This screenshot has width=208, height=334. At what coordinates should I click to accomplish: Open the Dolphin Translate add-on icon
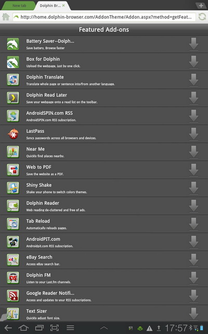(13, 80)
